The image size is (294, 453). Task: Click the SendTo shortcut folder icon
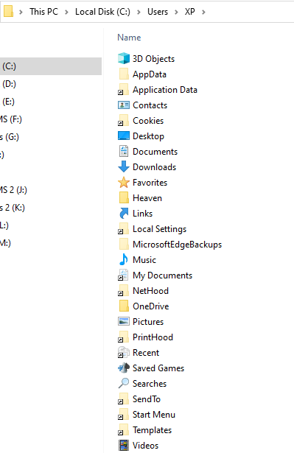(124, 398)
